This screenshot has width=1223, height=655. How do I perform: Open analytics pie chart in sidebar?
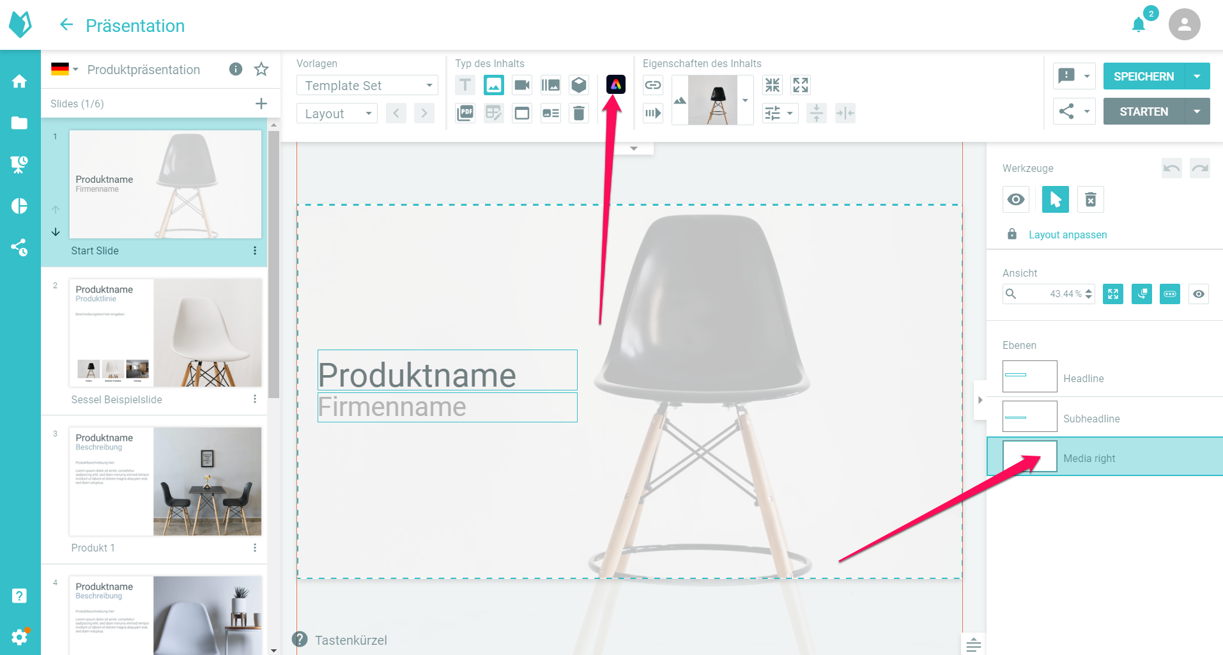click(20, 206)
